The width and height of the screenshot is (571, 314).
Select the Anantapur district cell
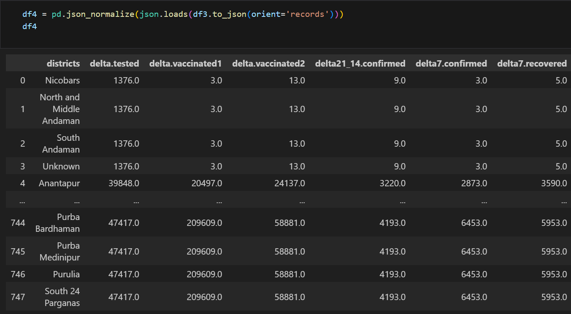point(60,183)
